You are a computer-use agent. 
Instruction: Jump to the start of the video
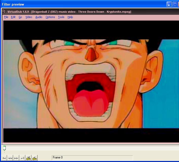pos(4,158)
